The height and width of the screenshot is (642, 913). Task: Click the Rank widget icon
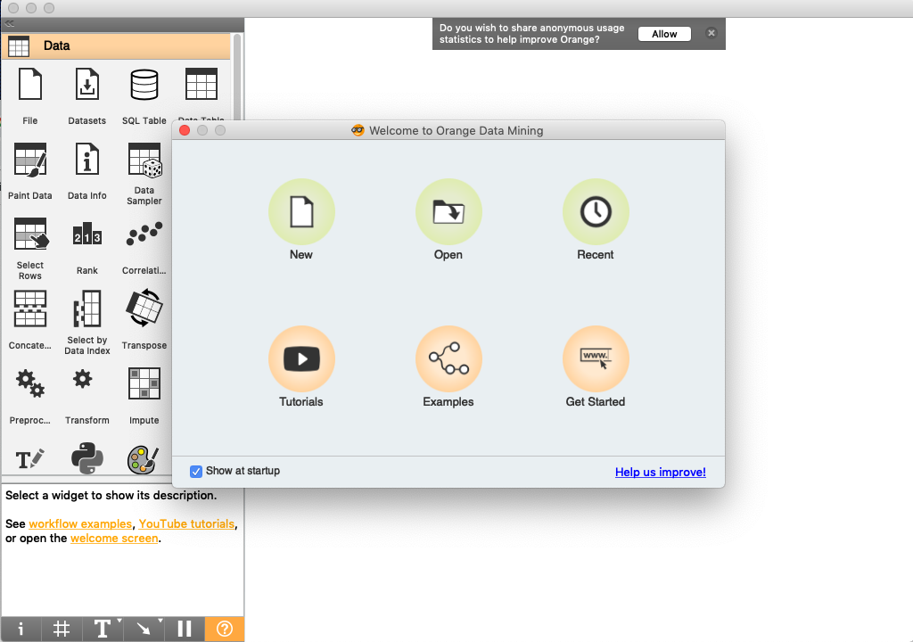pos(86,235)
